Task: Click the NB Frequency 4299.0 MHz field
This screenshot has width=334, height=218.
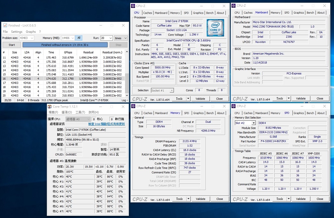Action: pyautogui.click(x=208, y=131)
